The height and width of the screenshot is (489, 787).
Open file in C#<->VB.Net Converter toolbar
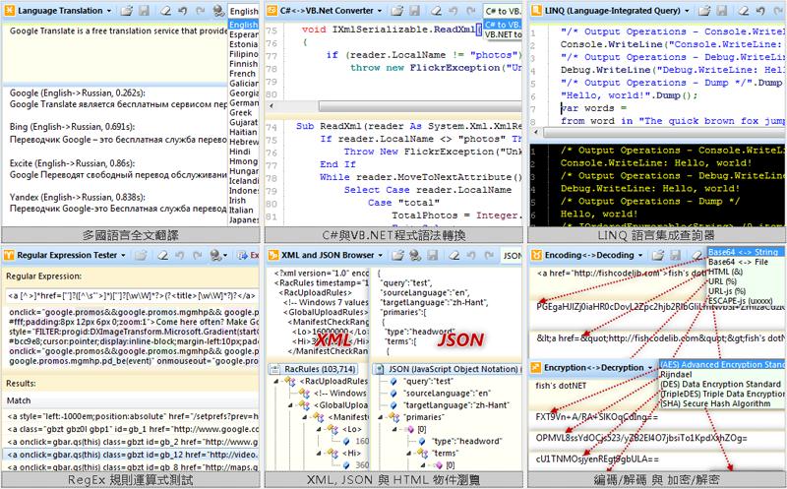397,11
